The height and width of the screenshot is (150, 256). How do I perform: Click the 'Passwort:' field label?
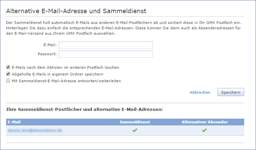[x=47, y=54]
